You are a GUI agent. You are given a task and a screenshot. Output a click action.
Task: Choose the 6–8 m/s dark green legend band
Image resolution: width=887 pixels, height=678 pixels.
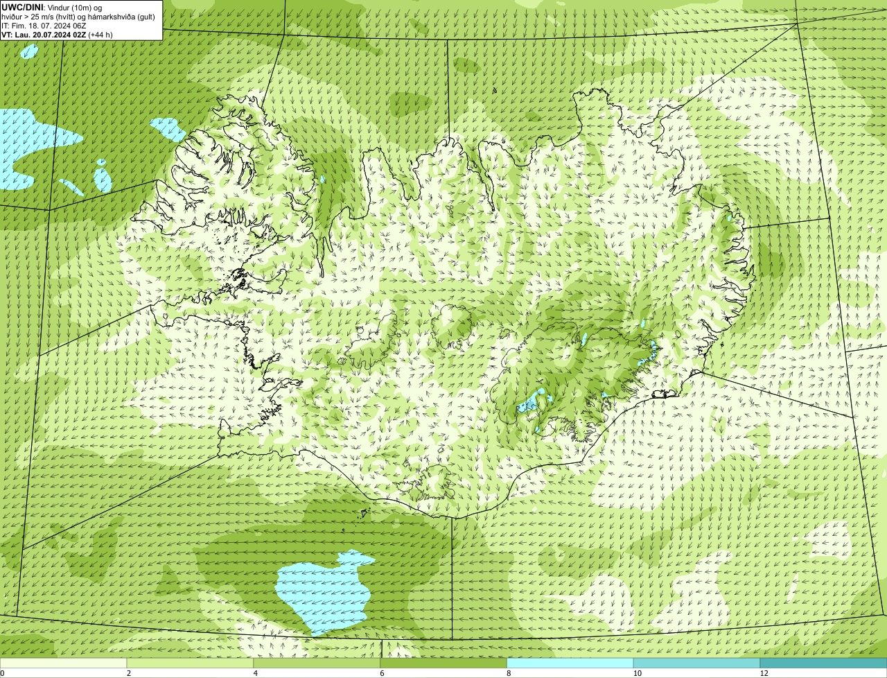[x=444, y=663]
